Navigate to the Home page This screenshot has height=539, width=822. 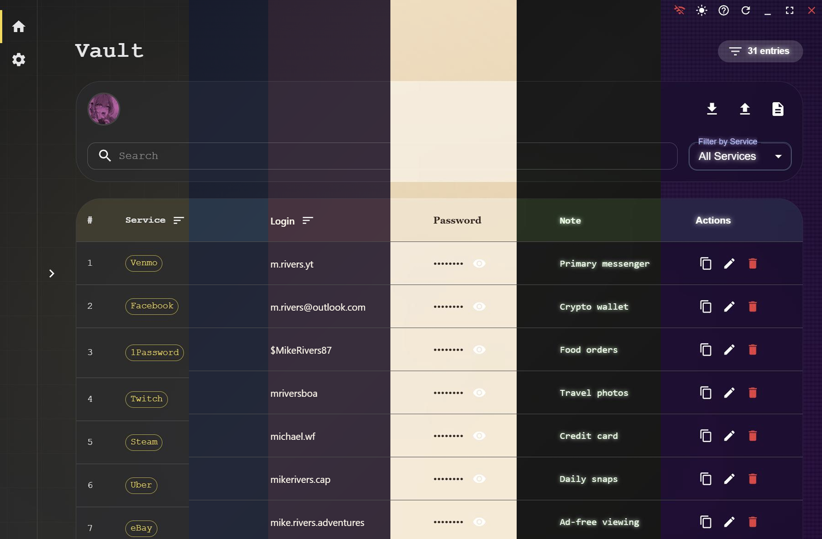pyautogui.click(x=18, y=26)
